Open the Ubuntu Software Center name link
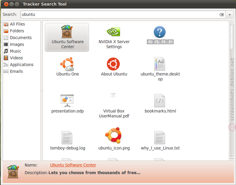Viewport: 236px width, 185px height. [x=73, y=165]
